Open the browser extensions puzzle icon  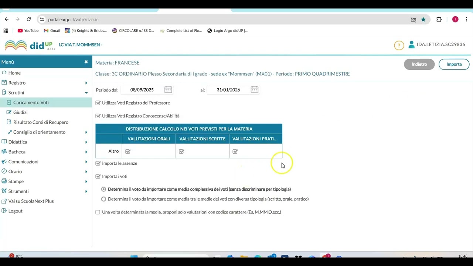pos(439,19)
